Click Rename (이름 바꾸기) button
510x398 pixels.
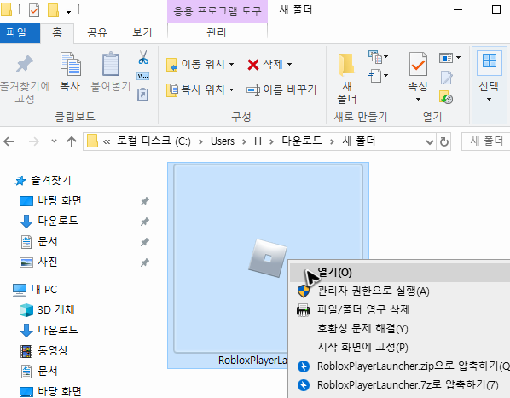pyautogui.click(x=281, y=89)
